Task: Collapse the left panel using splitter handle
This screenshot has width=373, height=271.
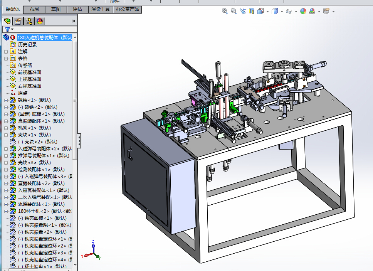Action: (79, 141)
